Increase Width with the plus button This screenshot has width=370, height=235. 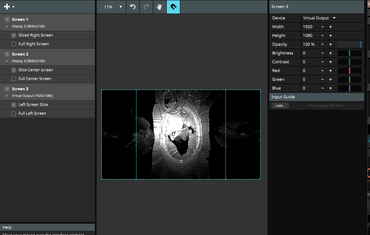tap(331, 27)
